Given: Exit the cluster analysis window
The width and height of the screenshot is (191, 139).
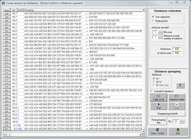Looking at the screenshot, I should pos(178,131).
